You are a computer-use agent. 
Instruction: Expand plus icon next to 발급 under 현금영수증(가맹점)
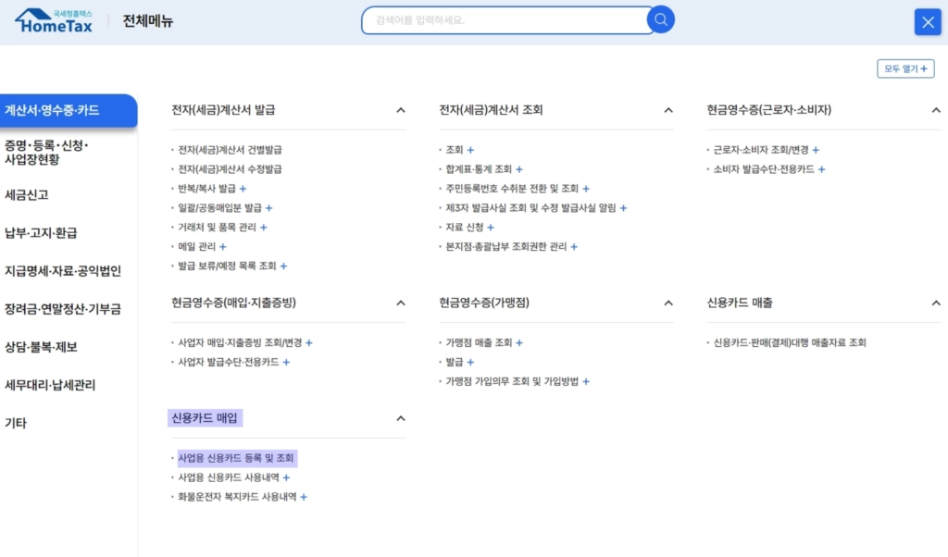pyautogui.click(x=470, y=362)
